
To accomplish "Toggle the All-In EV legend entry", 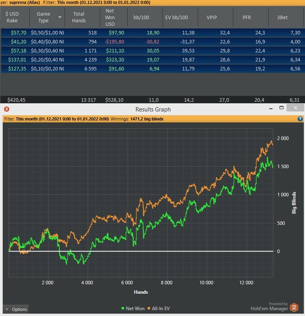I will pos(159,308).
